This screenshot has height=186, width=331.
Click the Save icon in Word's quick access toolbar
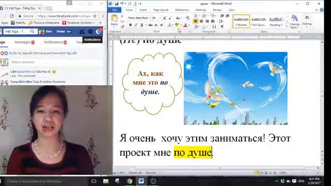tap(116, 4)
